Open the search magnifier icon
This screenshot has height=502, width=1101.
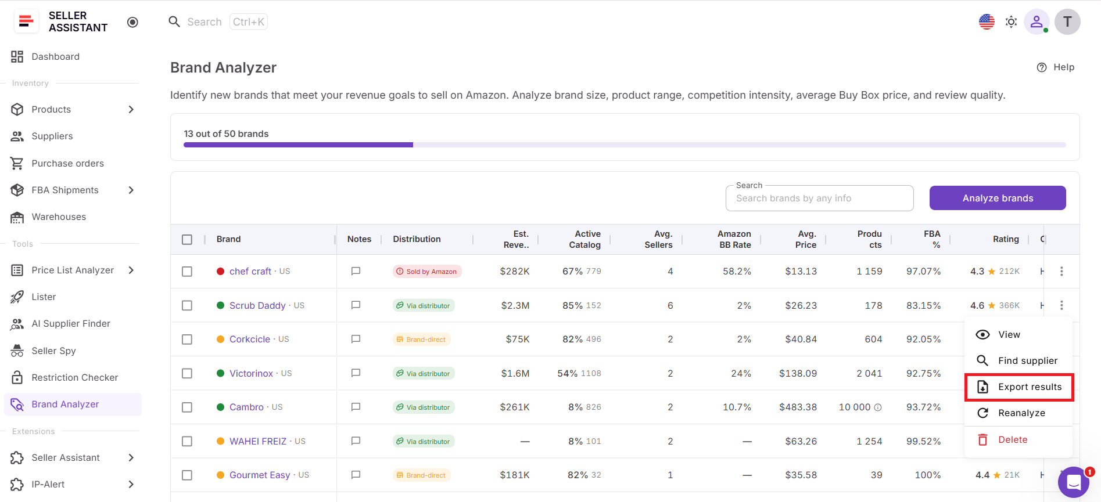coord(174,22)
